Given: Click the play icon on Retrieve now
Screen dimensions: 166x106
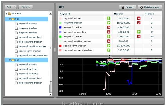Looking at the screenshot, I should pos(141,7).
